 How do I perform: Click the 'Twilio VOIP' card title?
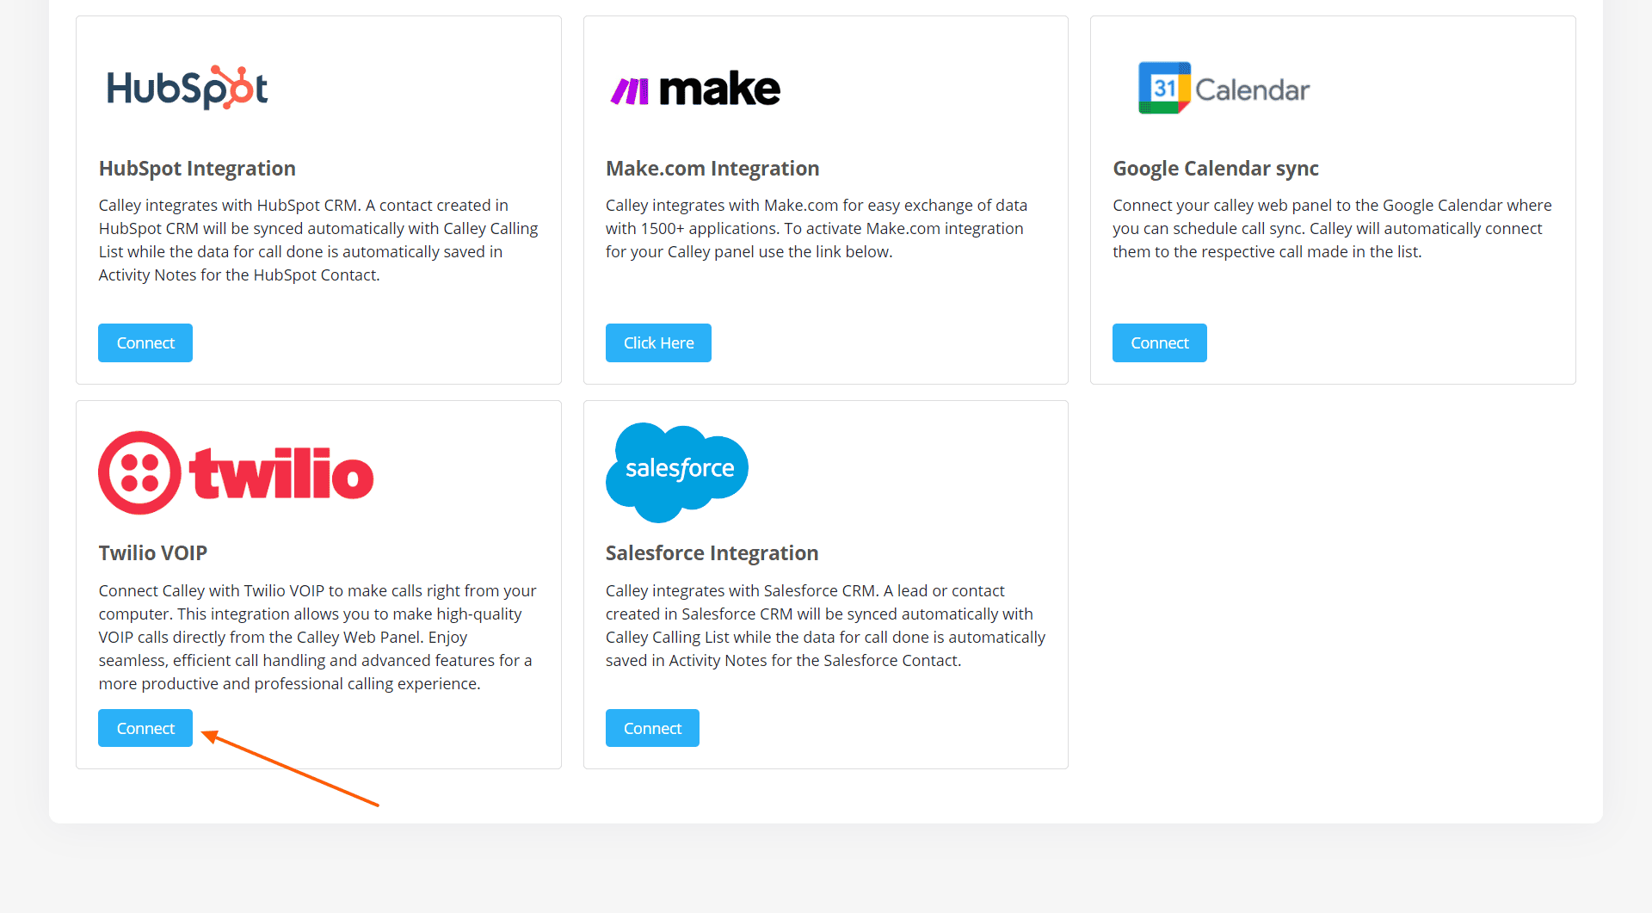coord(152,552)
